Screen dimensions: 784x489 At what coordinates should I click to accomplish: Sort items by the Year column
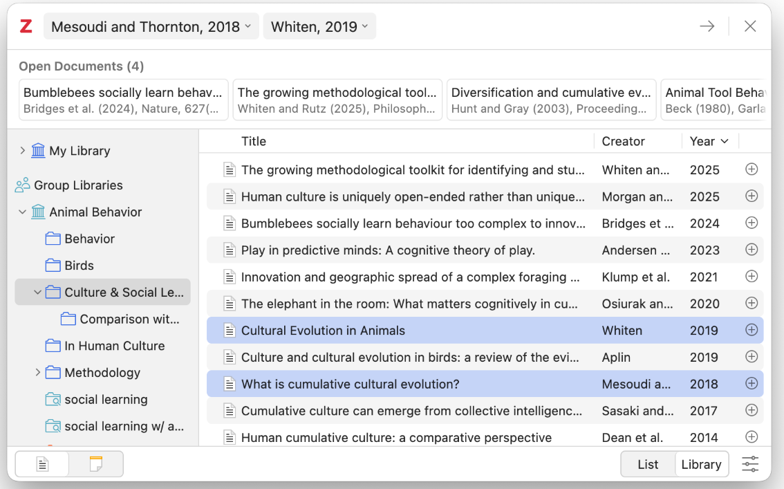(709, 141)
